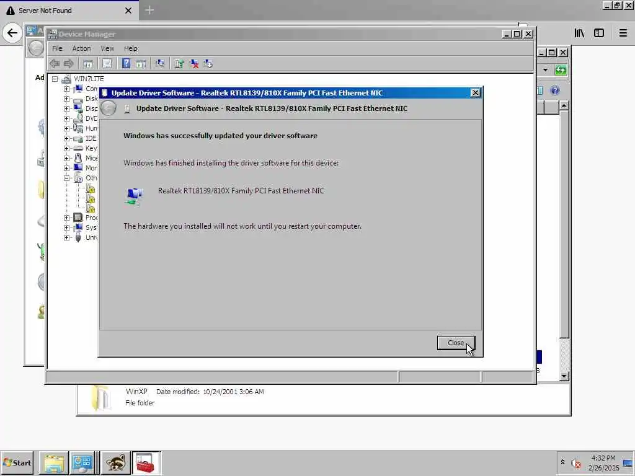Expand the Universal Serial Bus node
Image resolution: width=635 pixels, height=476 pixels.
tap(66, 237)
